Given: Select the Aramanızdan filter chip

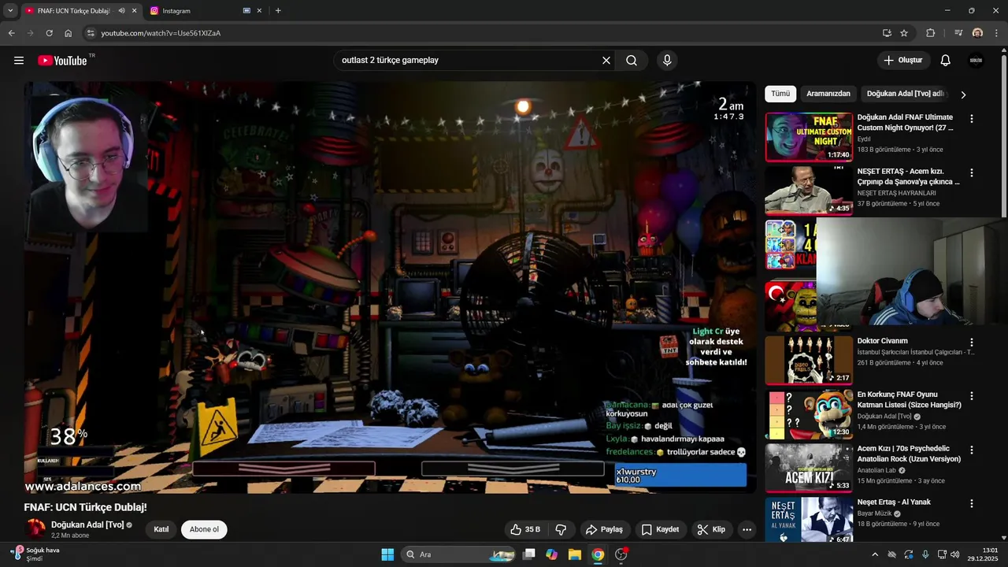Looking at the screenshot, I should pos(828,94).
